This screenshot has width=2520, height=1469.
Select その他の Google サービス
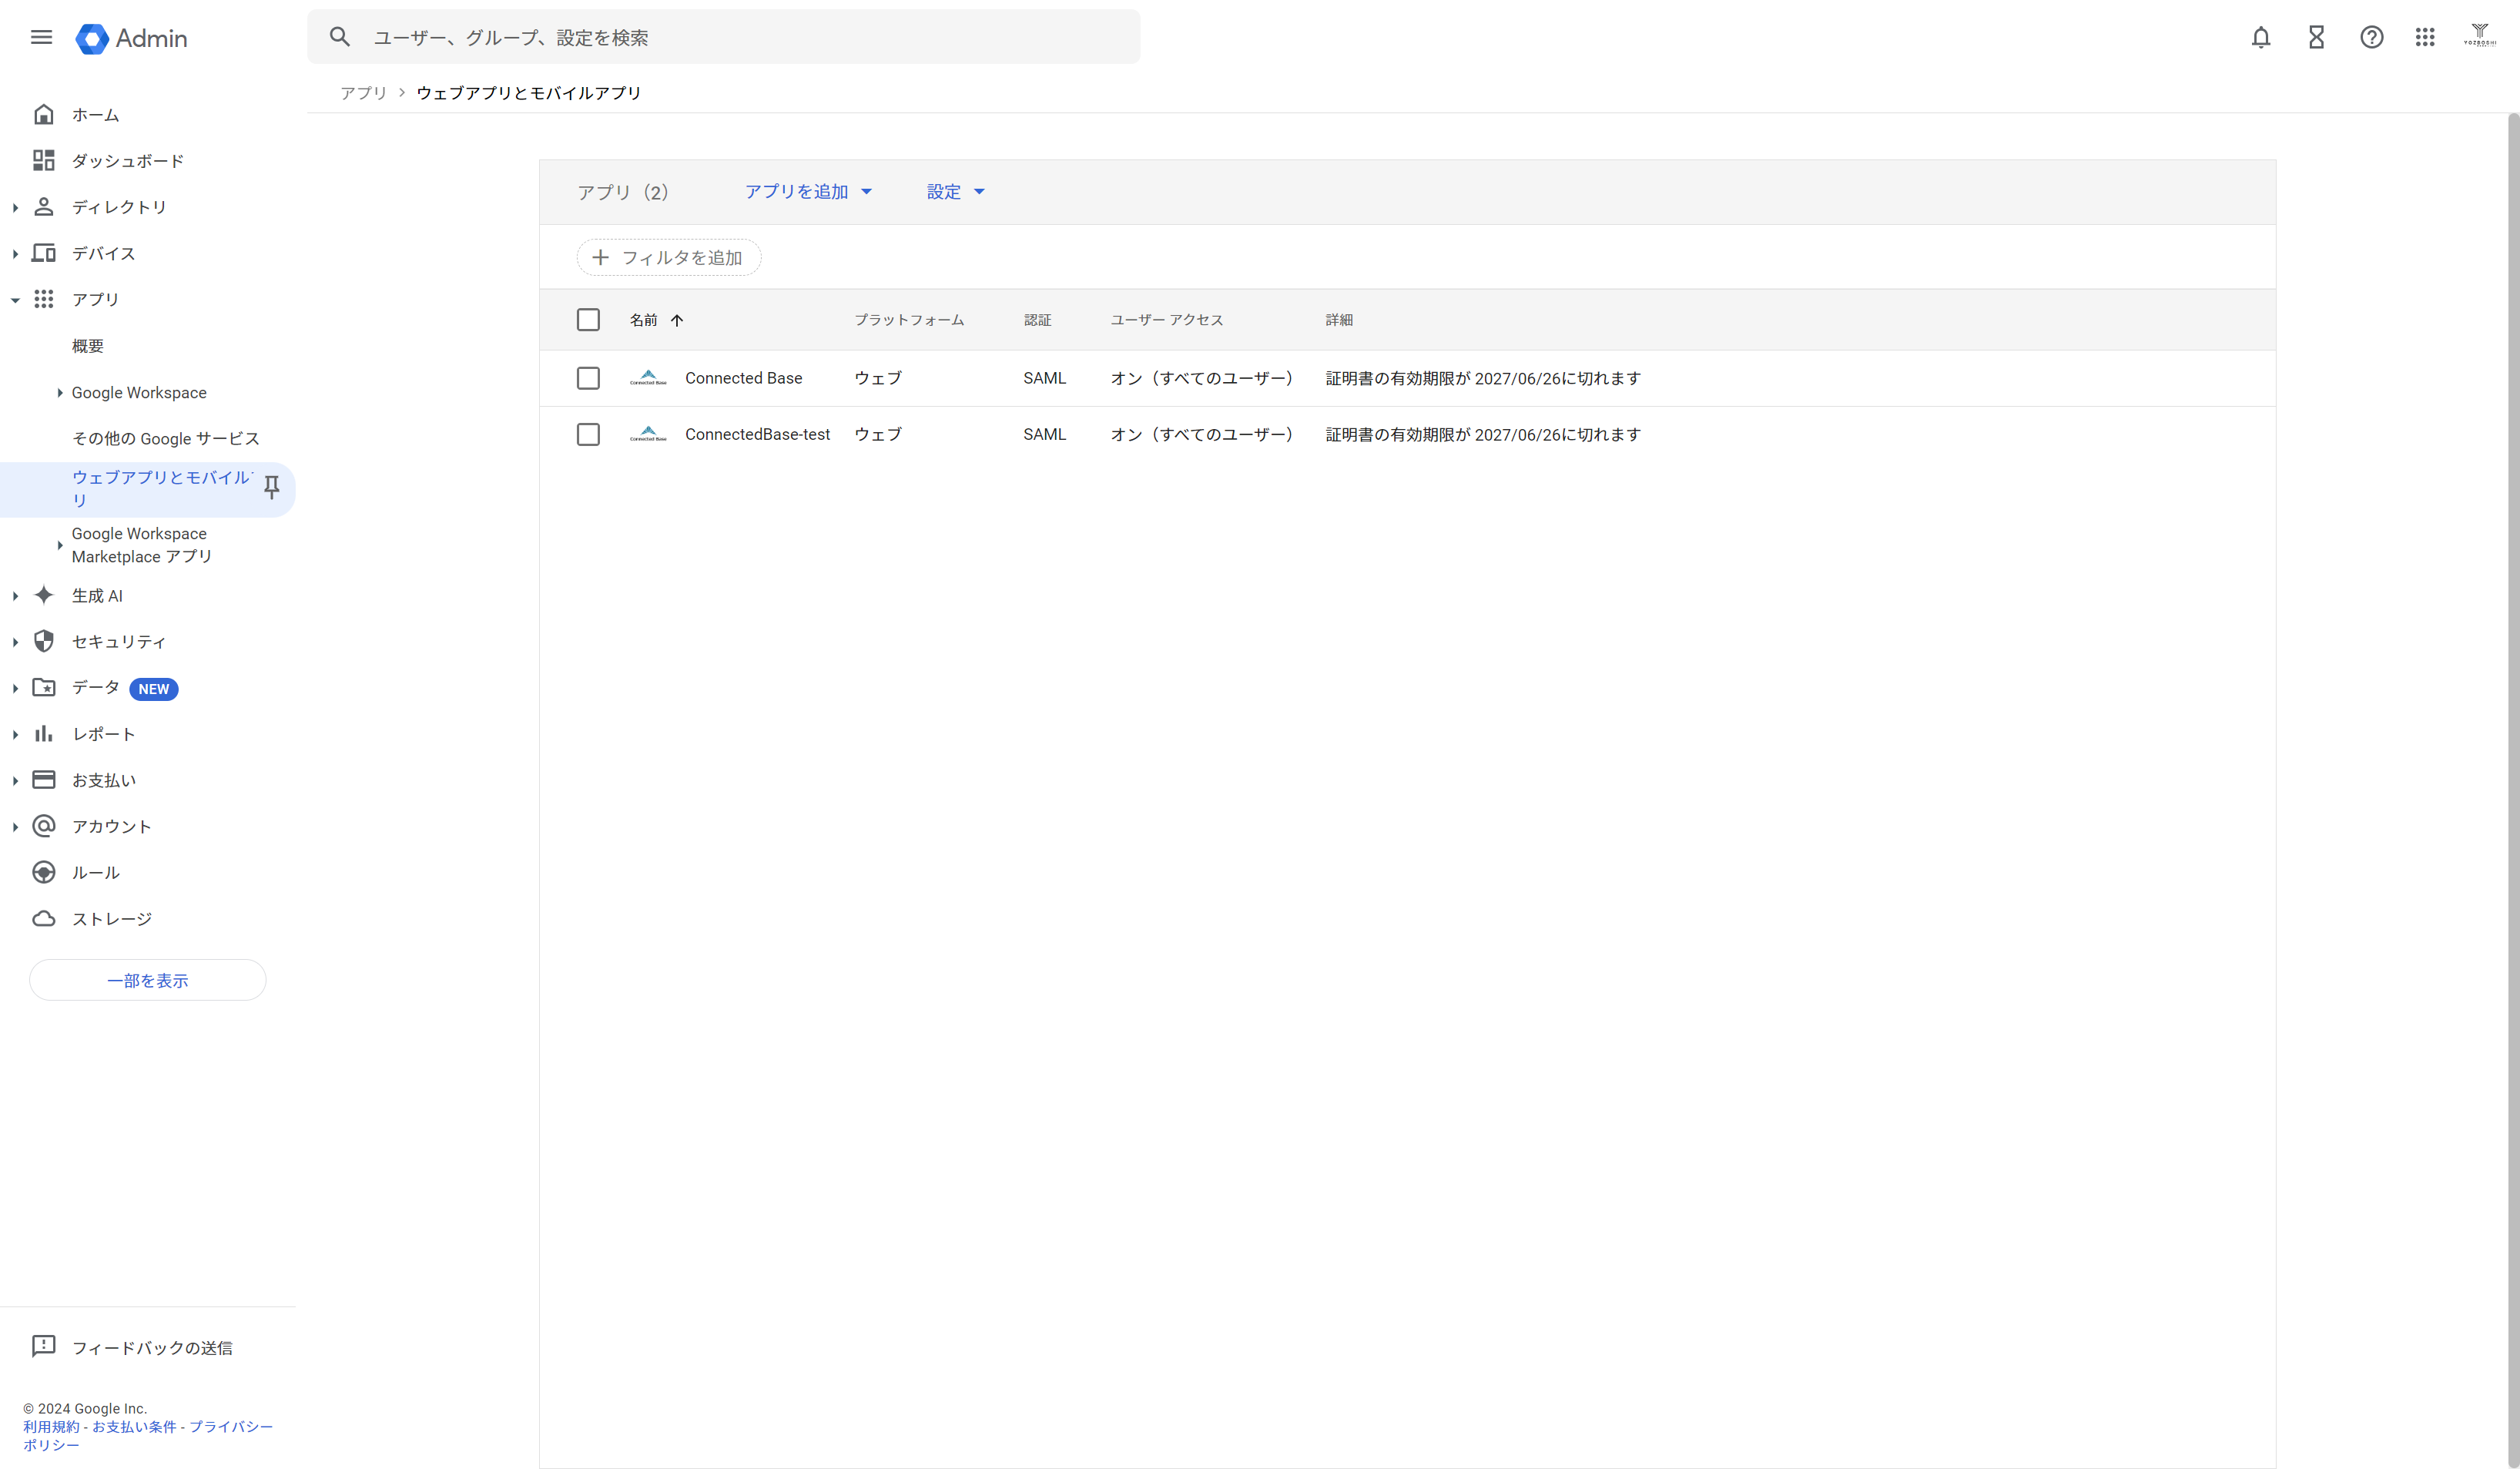pos(166,438)
